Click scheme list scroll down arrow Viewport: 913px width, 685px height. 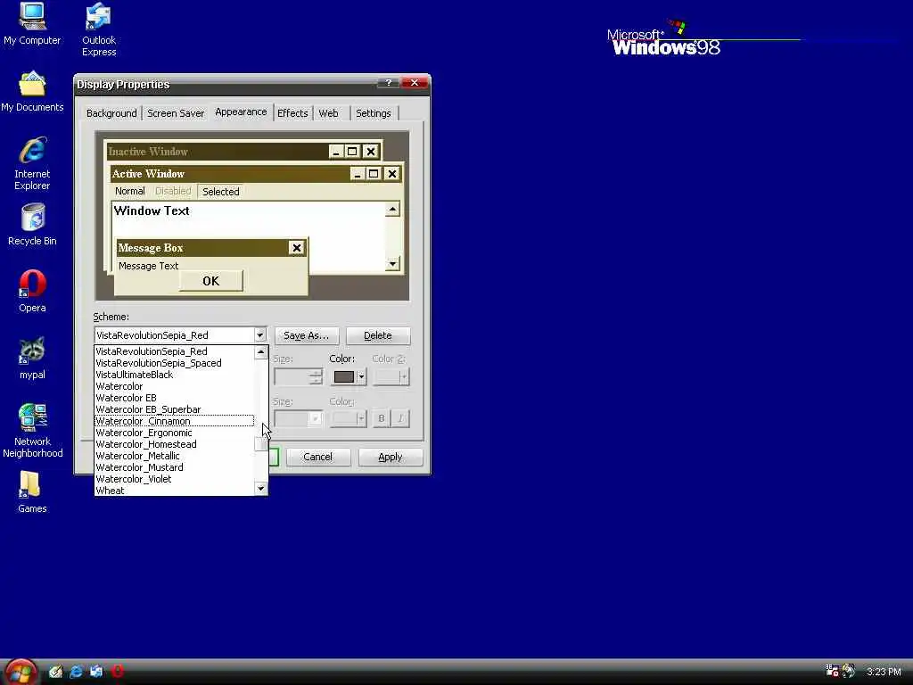pos(261,489)
